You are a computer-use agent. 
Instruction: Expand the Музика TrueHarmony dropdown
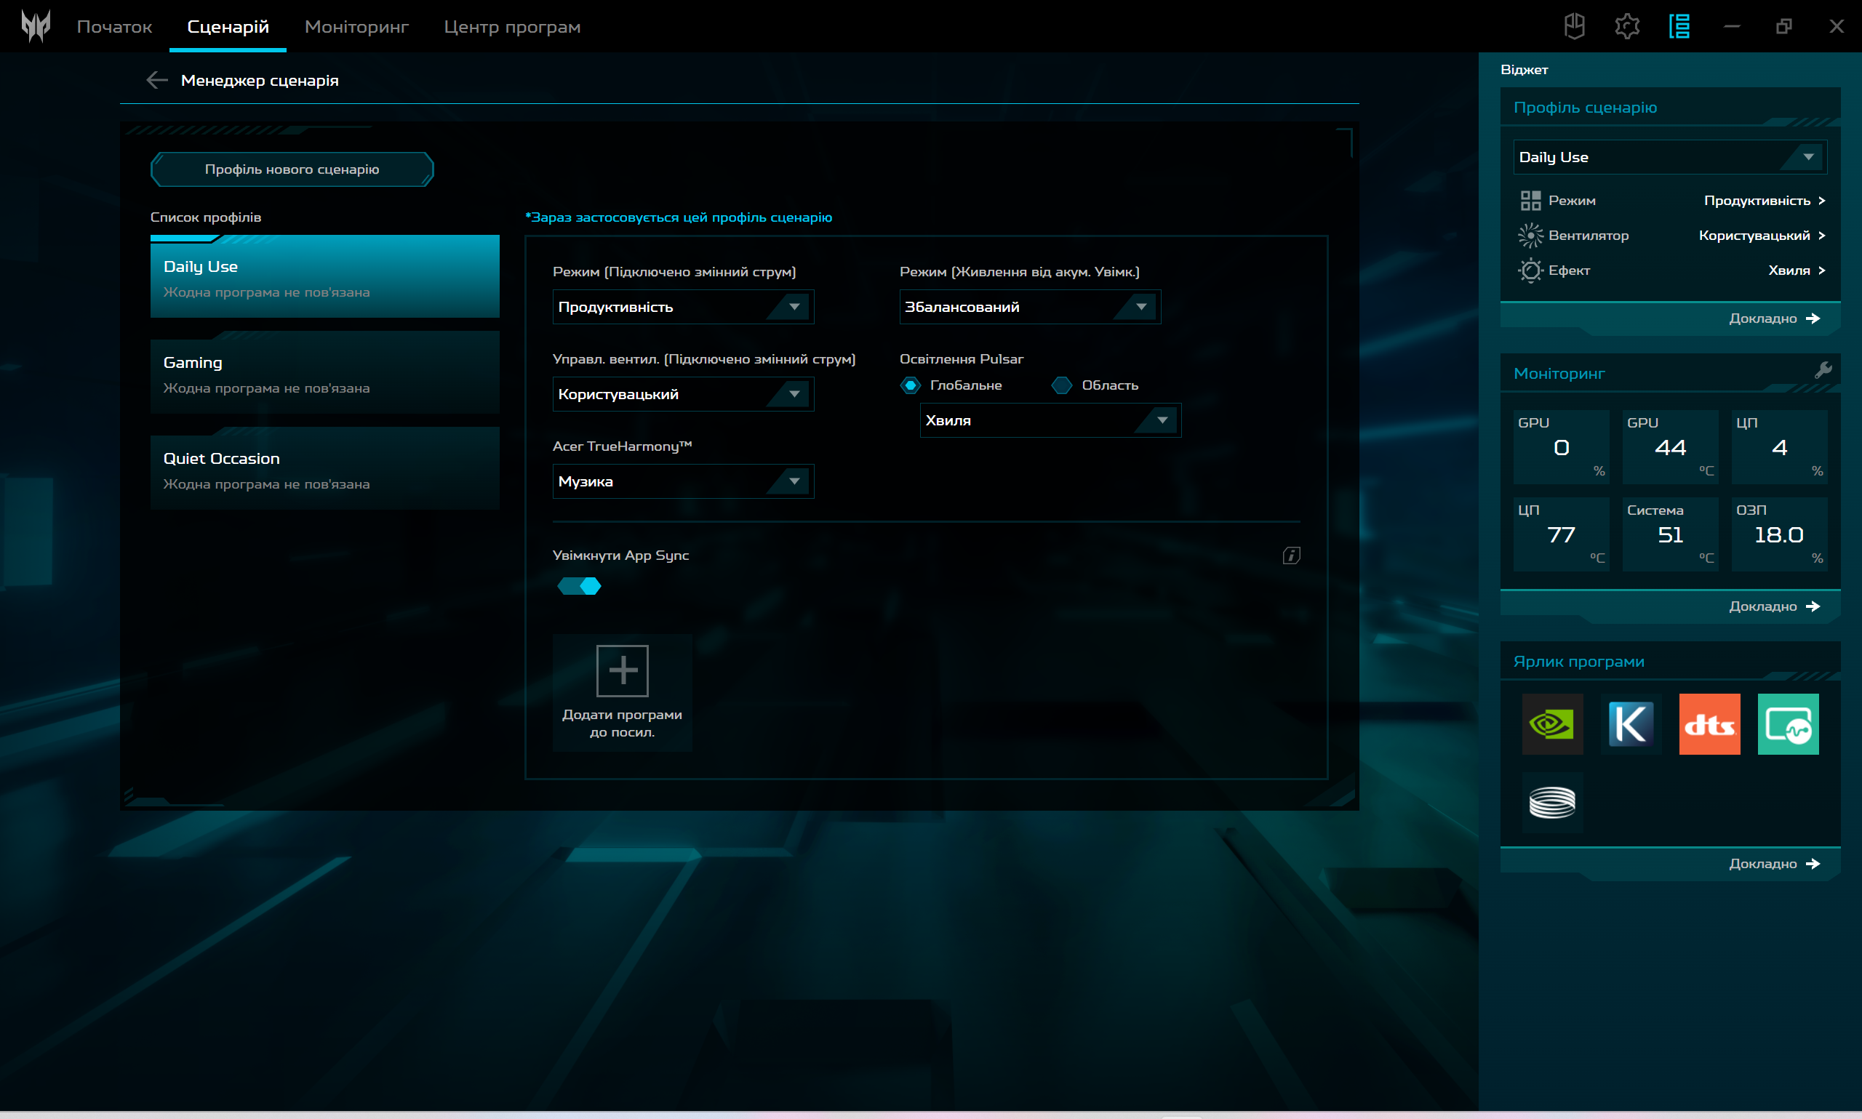click(682, 481)
